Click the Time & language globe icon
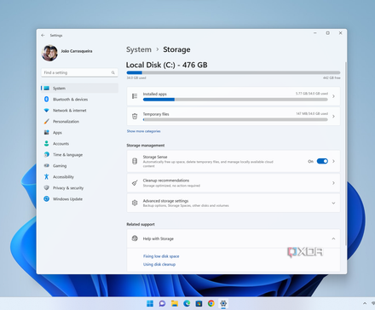 [x=47, y=154]
